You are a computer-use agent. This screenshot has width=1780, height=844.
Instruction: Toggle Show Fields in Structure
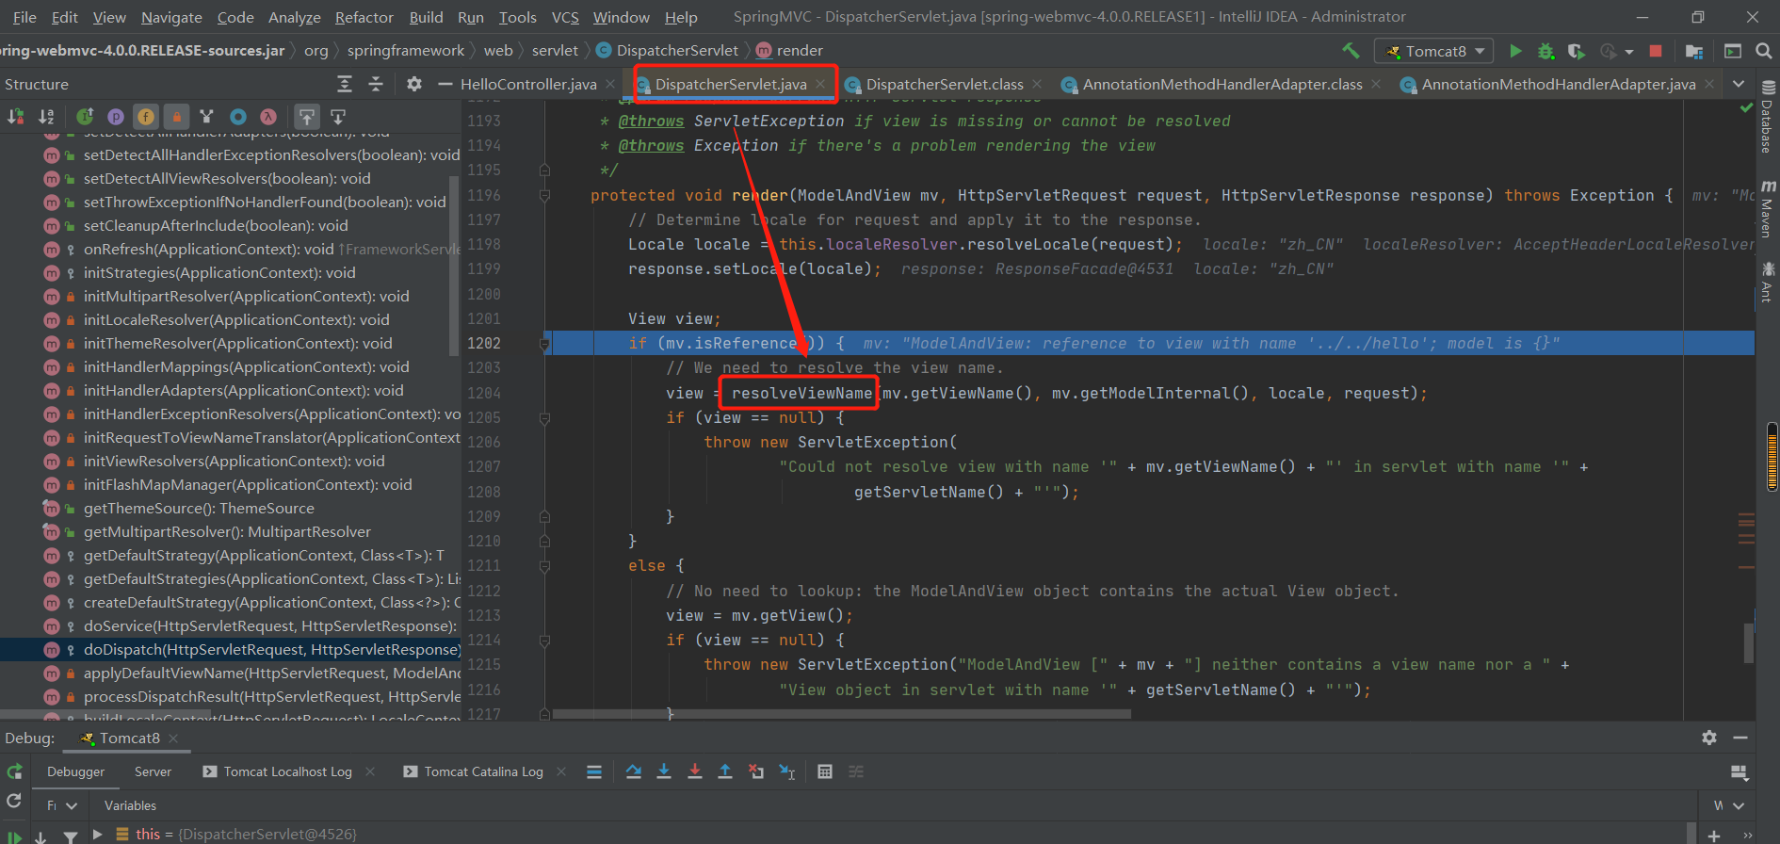(x=146, y=117)
